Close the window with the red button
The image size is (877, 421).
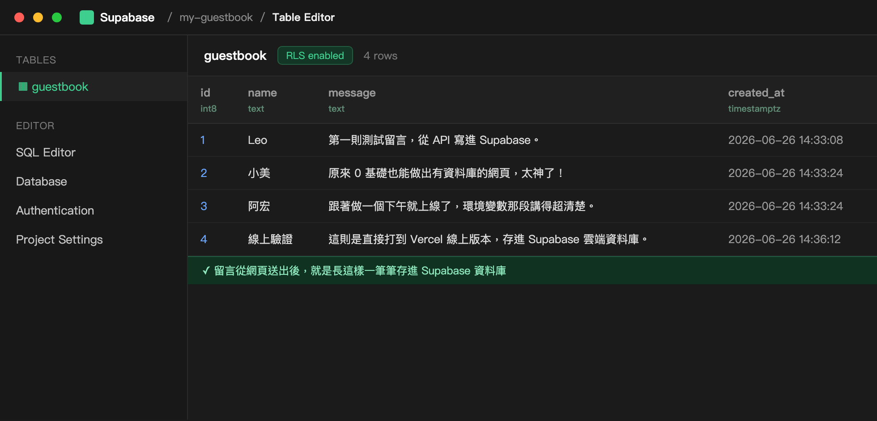(x=19, y=17)
